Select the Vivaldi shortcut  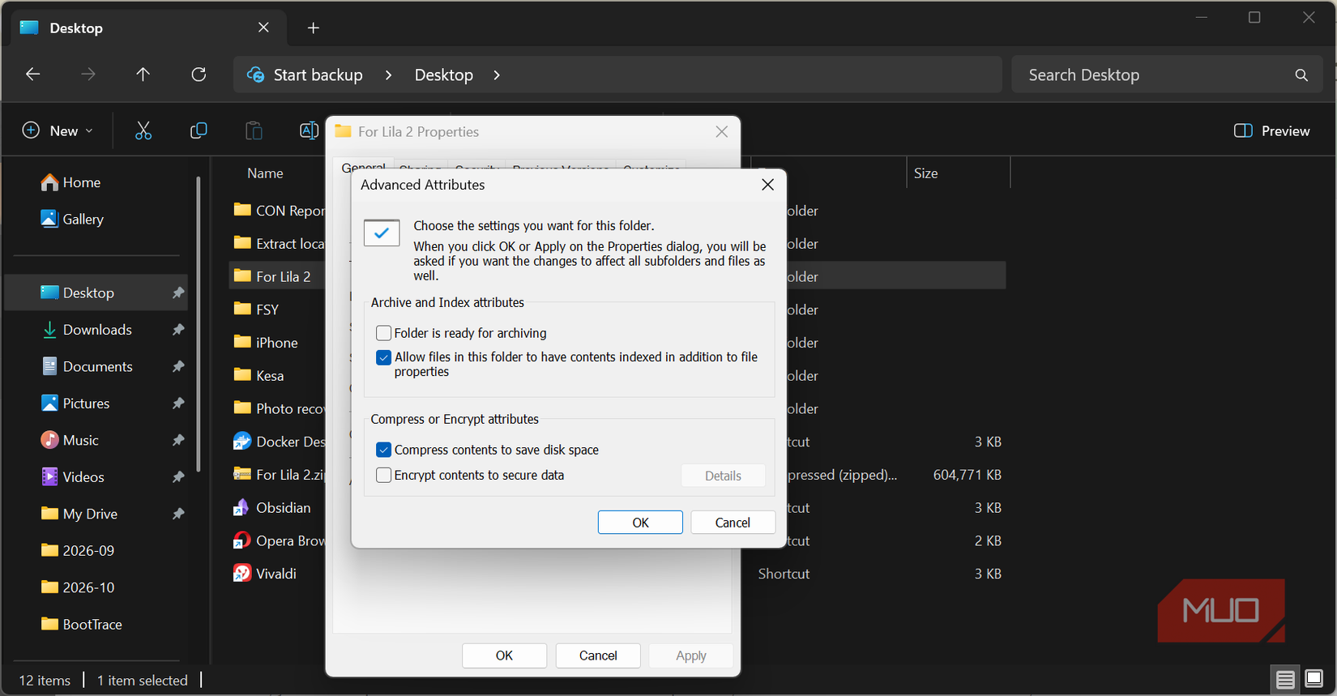pos(265,574)
